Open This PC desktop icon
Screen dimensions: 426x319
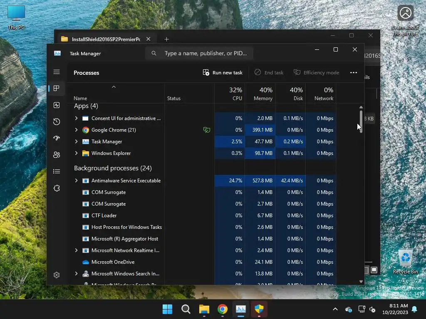click(16, 17)
